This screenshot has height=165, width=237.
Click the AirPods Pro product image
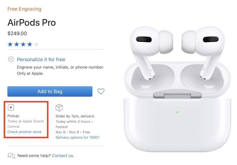pyautogui.click(x=177, y=89)
